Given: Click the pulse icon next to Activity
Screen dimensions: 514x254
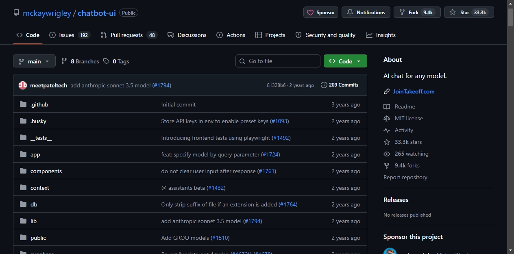Looking at the screenshot, I should [387, 130].
